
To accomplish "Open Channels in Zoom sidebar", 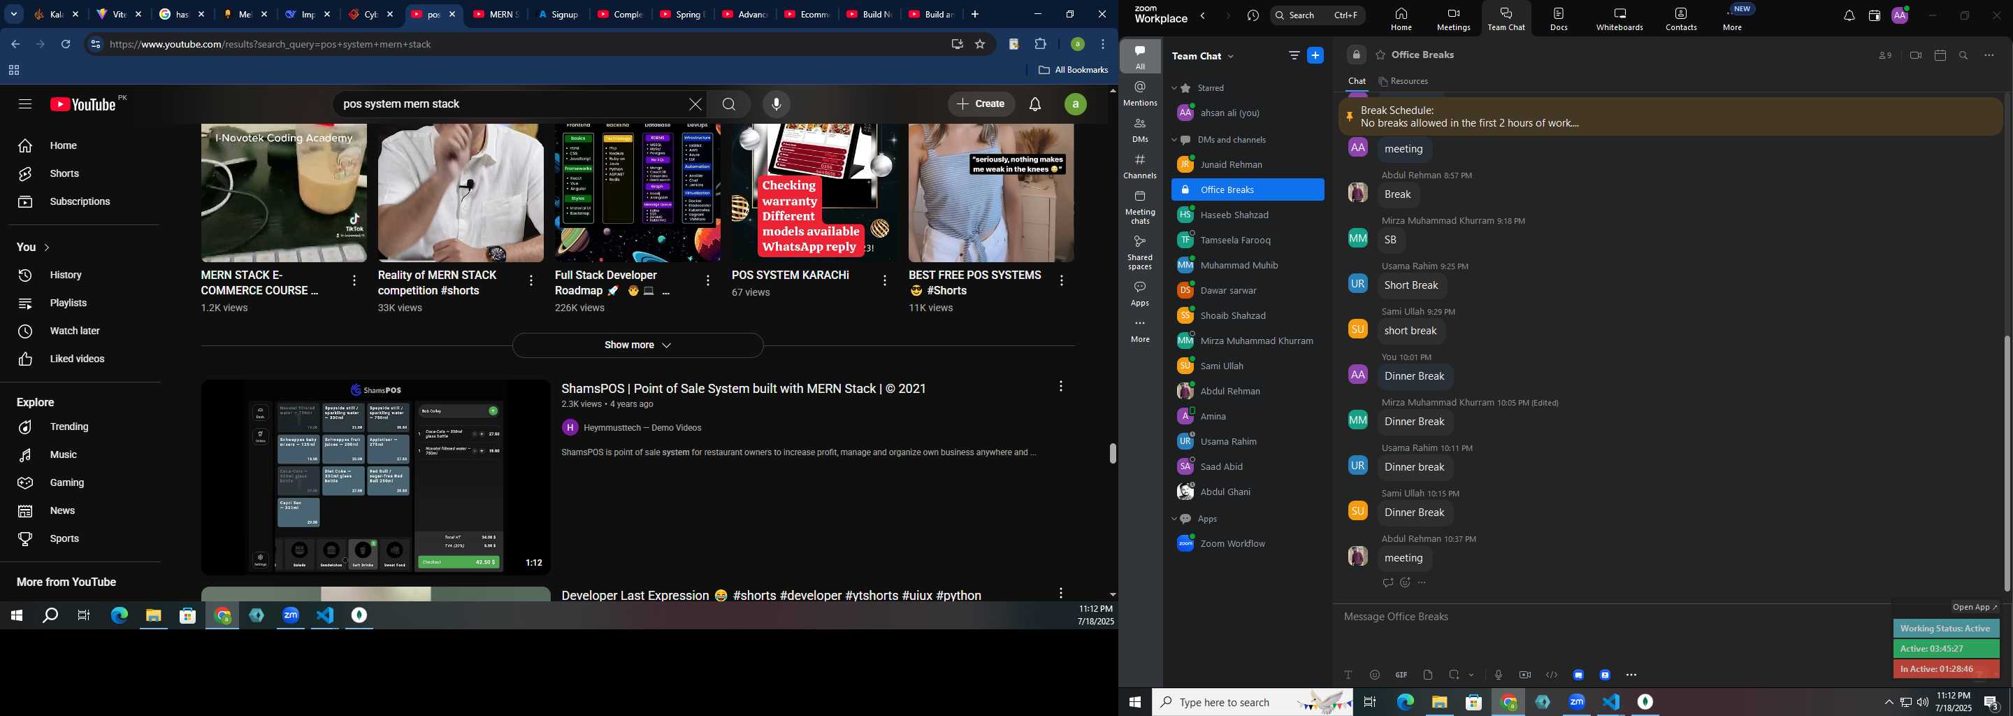I will click(x=1140, y=166).
